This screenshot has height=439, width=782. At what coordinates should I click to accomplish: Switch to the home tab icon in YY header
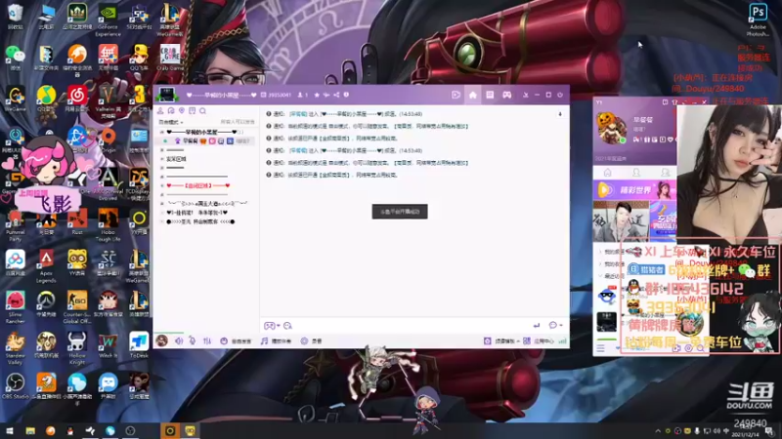(473, 95)
